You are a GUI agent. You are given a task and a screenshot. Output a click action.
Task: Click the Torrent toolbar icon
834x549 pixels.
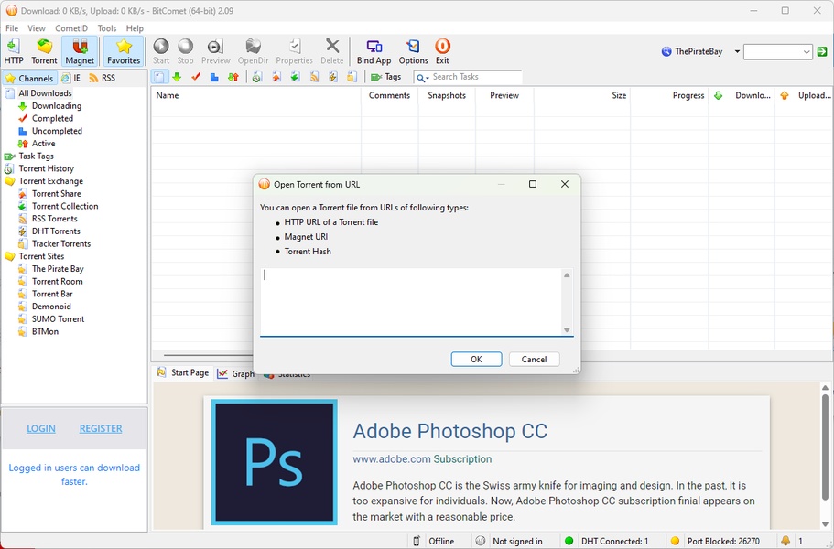click(x=44, y=51)
